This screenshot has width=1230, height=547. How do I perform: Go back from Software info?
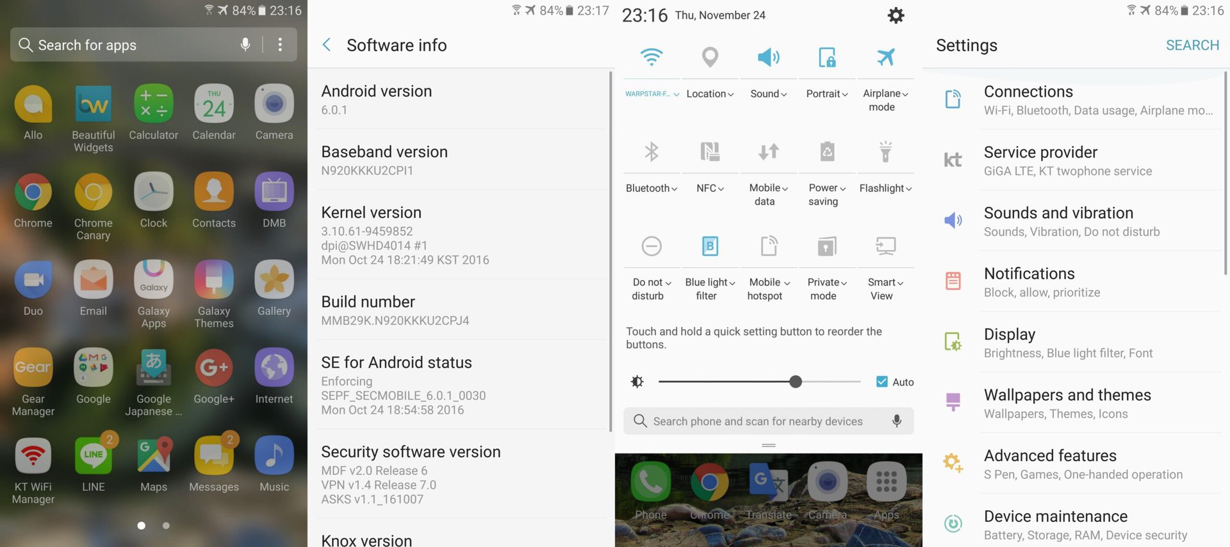[x=327, y=44]
